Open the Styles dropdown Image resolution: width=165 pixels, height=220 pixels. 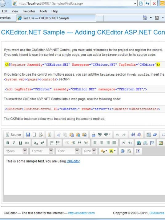click(x=16, y=151)
